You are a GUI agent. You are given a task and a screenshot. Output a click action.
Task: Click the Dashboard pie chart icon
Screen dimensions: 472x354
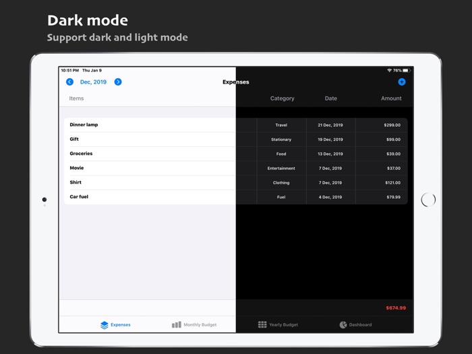coord(343,324)
